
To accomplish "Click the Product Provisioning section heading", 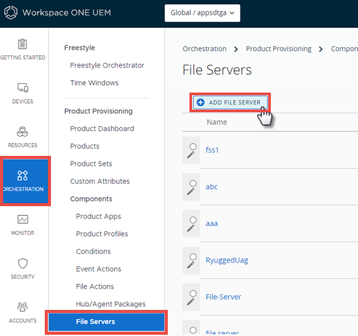I will (x=98, y=111).
